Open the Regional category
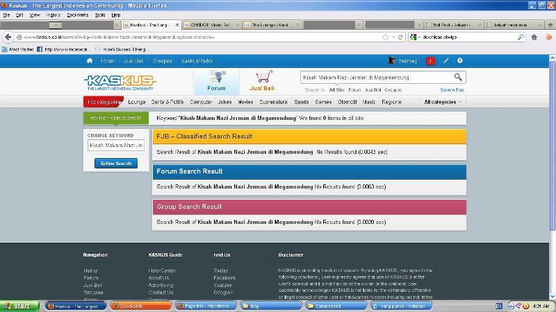The image size is (556, 312). (392, 102)
